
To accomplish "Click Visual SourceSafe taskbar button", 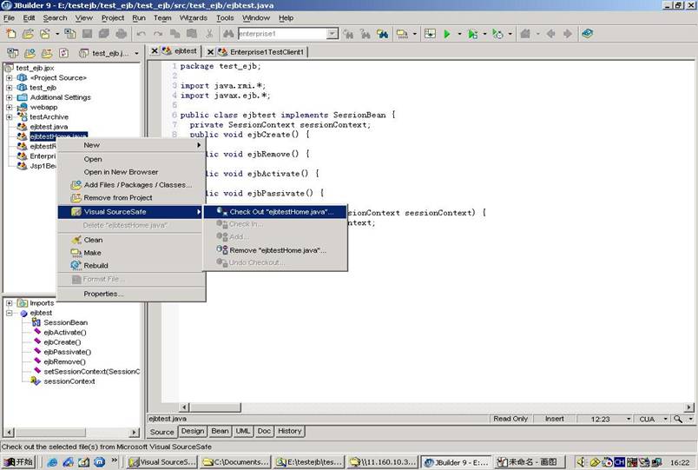I will pyautogui.click(x=161, y=462).
